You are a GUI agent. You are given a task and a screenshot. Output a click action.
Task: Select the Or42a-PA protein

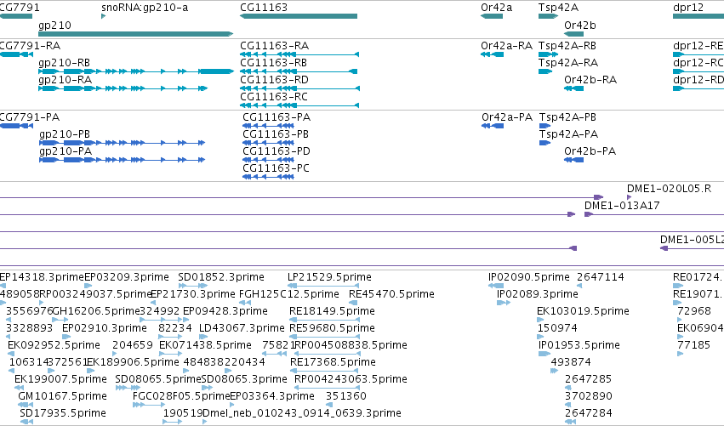point(493,126)
